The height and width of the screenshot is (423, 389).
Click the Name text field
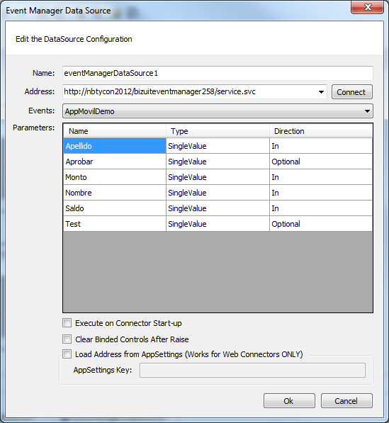pos(218,73)
